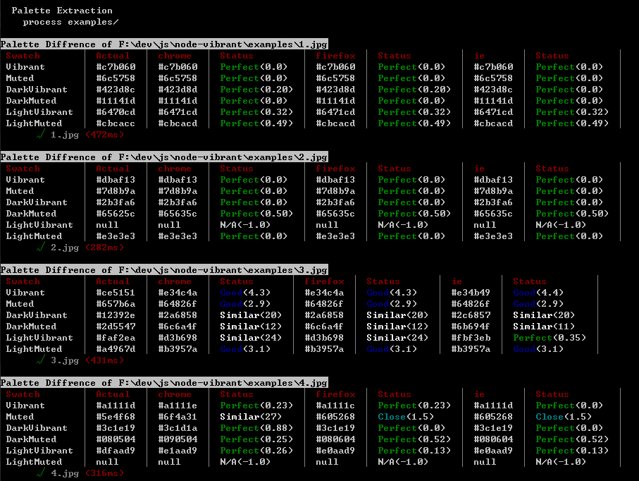
Task: Click ie status 'Similar(11)' in 3.jpg table
Action: click(x=544, y=327)
